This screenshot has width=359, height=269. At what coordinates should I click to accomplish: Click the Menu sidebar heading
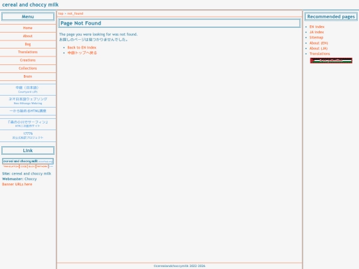28,17
